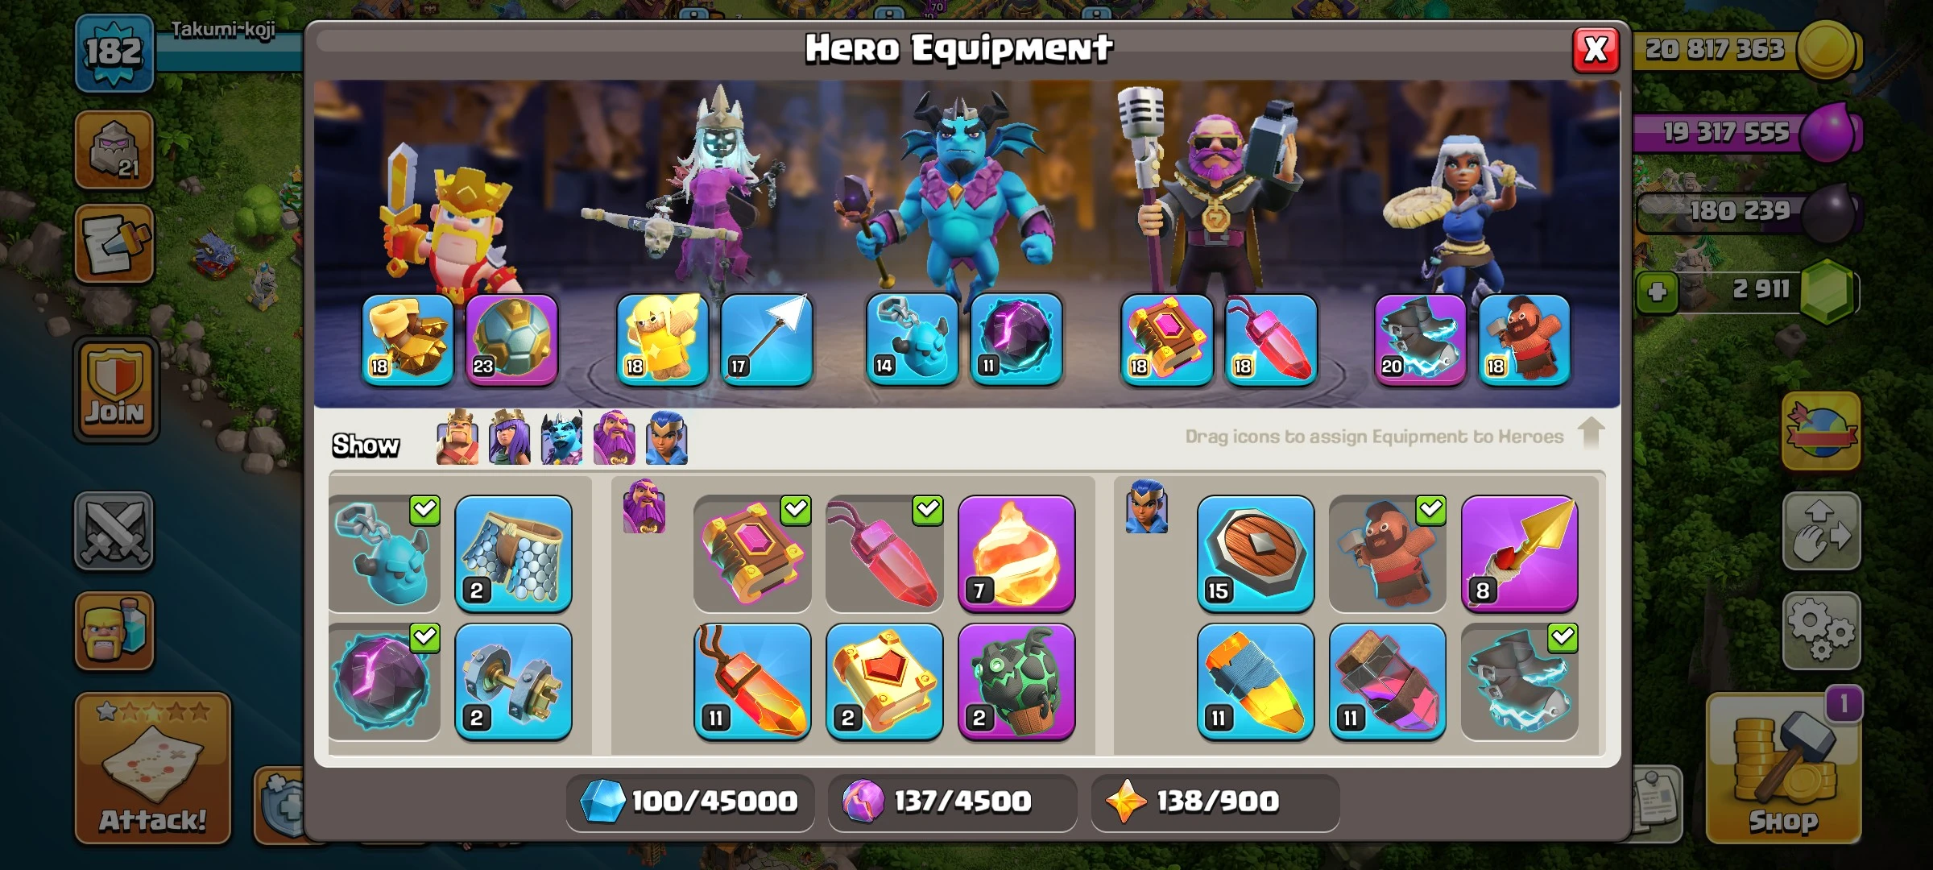This screenshot has height=870, width=1933.
Task: Click the arrow beside drag icons hint
Action: (1591, 433)
